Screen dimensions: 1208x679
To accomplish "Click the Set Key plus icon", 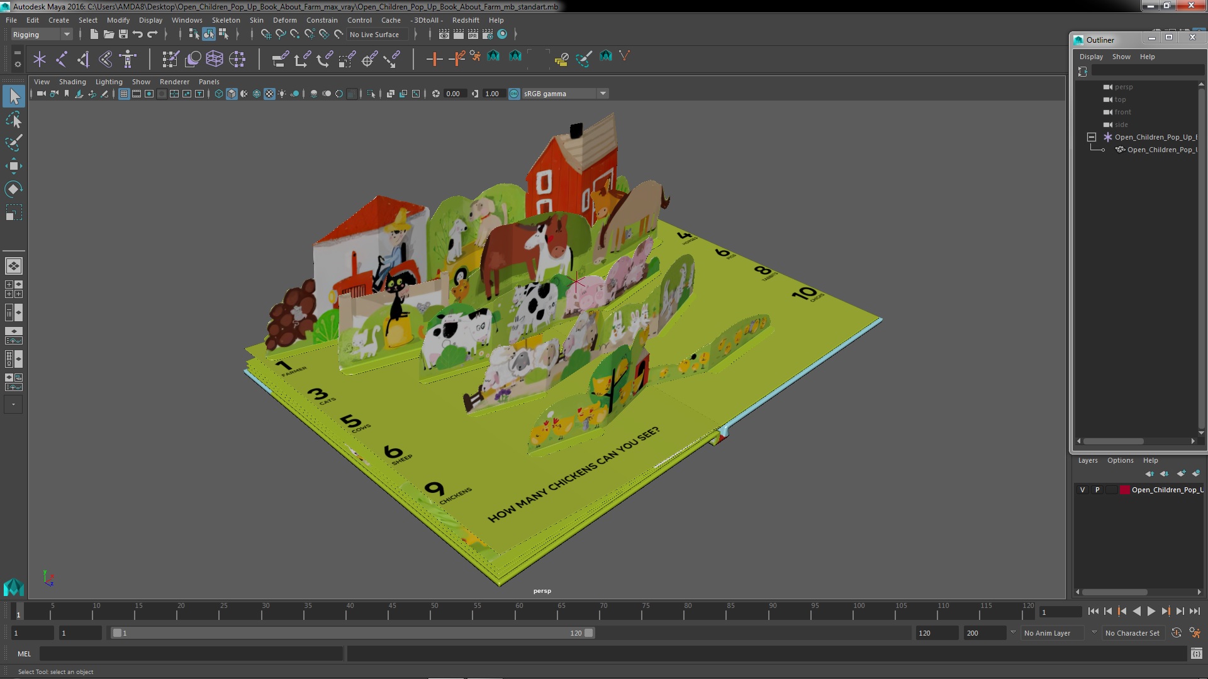I will (434, 59).
